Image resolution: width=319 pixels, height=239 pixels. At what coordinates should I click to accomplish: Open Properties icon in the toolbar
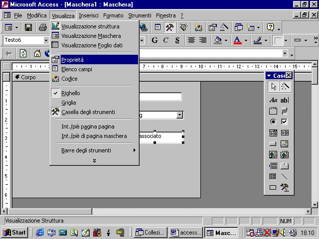coord(212,27)
